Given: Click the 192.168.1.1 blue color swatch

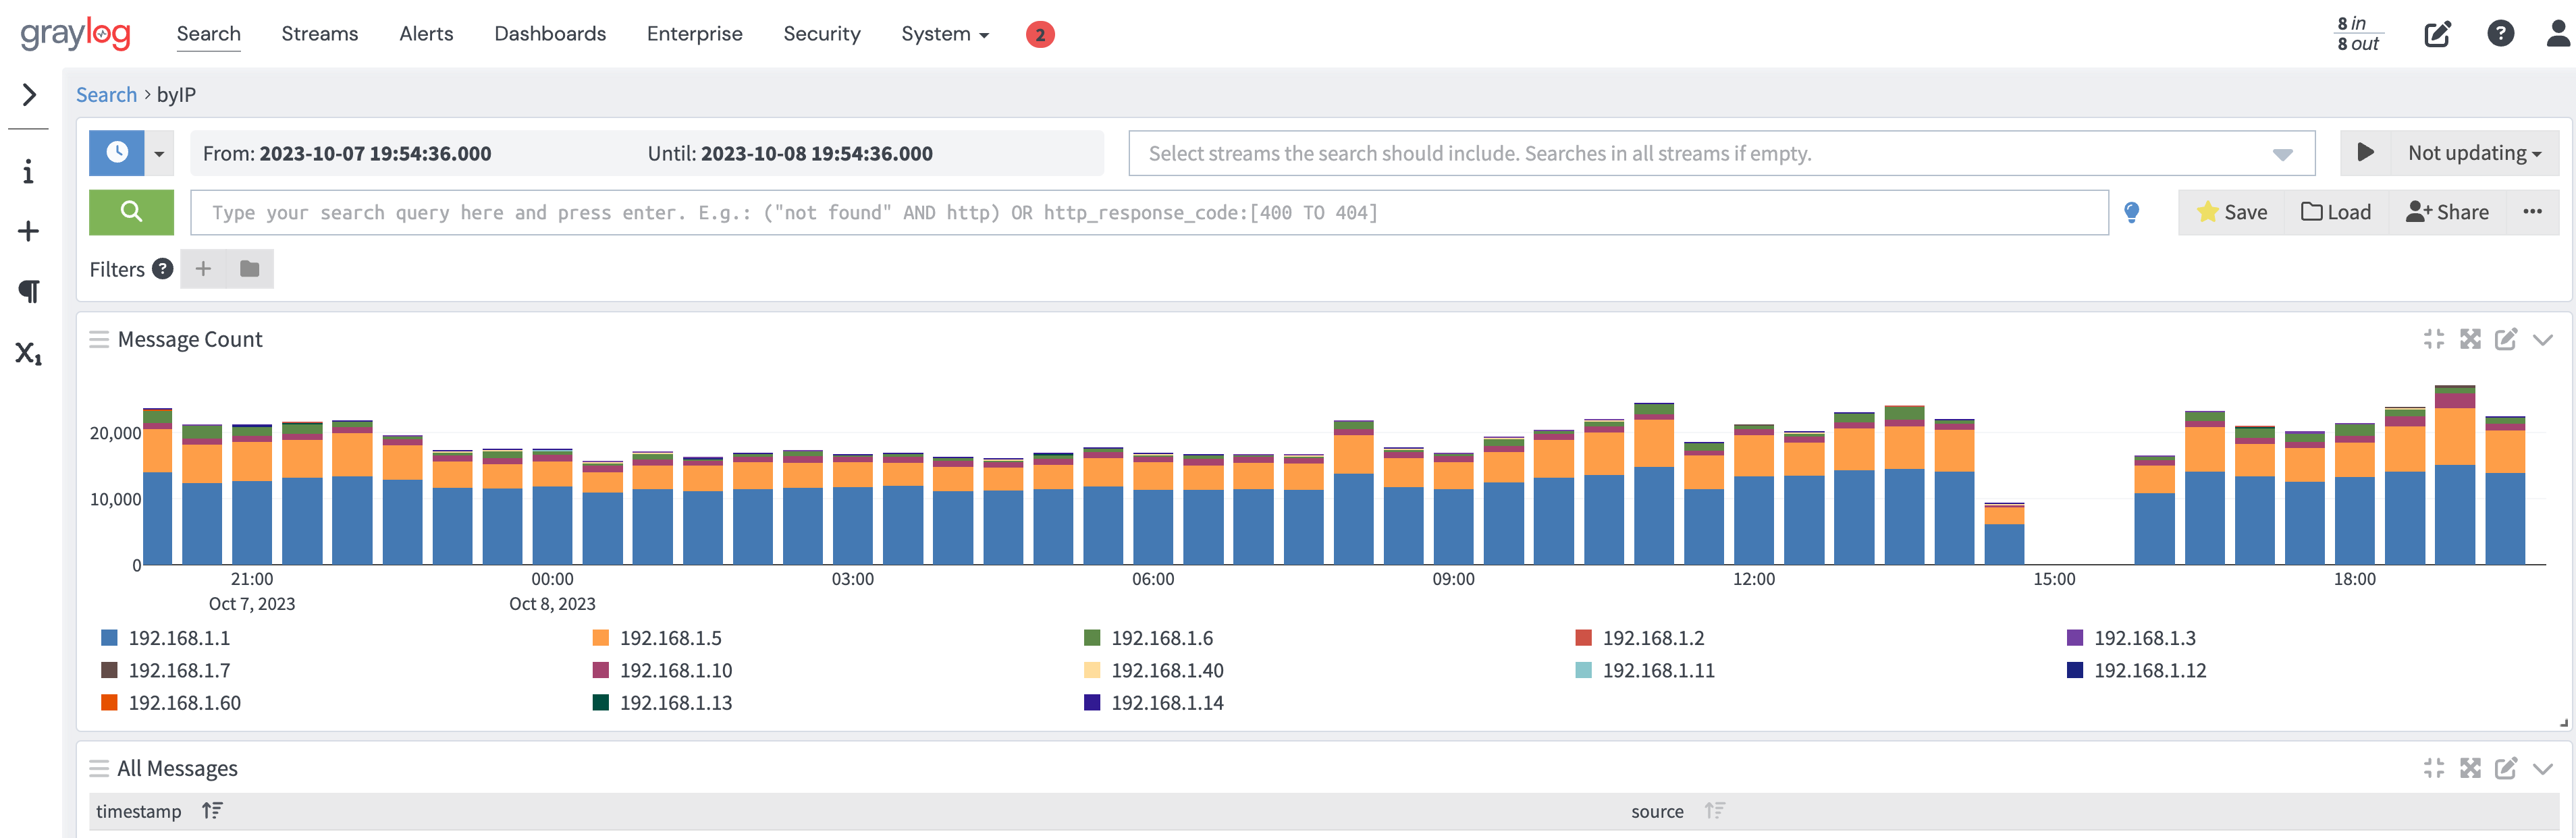Looking at the screenshot, I should (110, 638).
